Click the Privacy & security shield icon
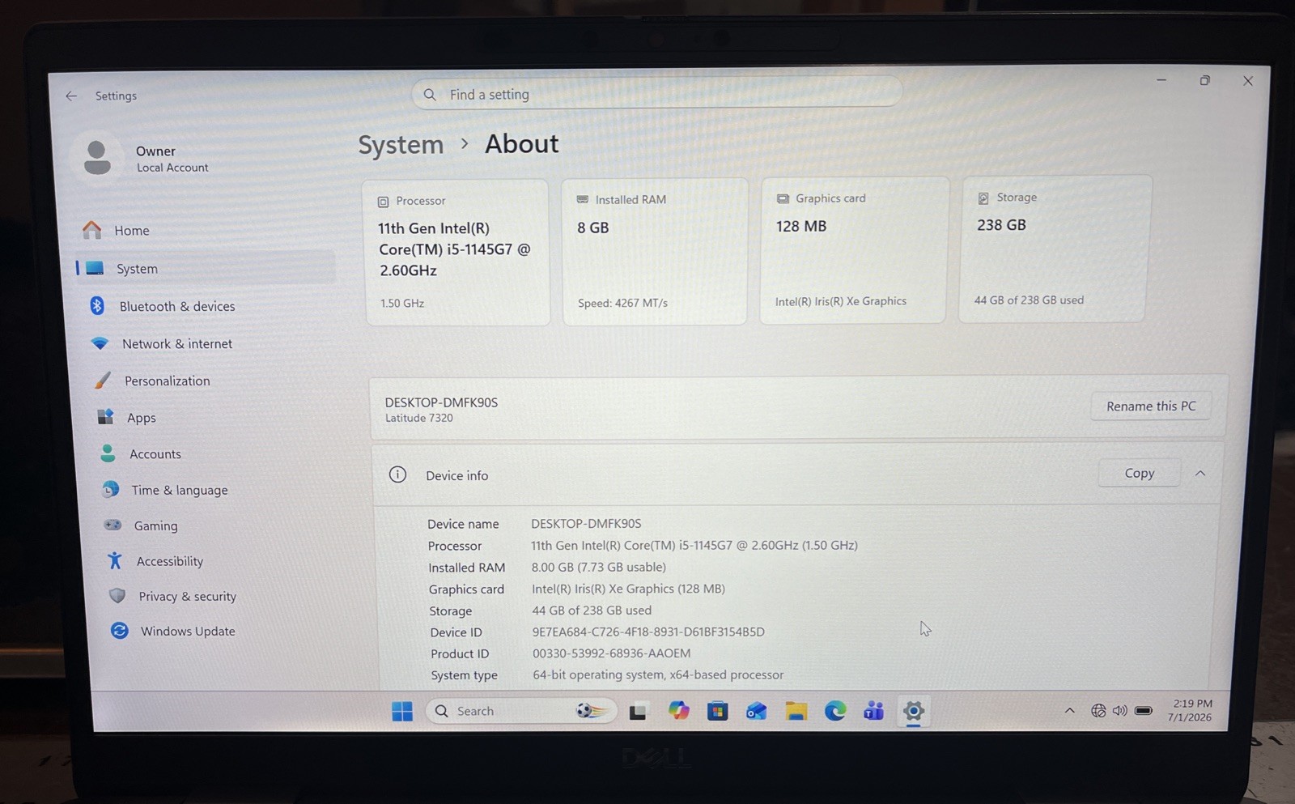The width and height of the screenshot is (1295, 804). (117, 595)
